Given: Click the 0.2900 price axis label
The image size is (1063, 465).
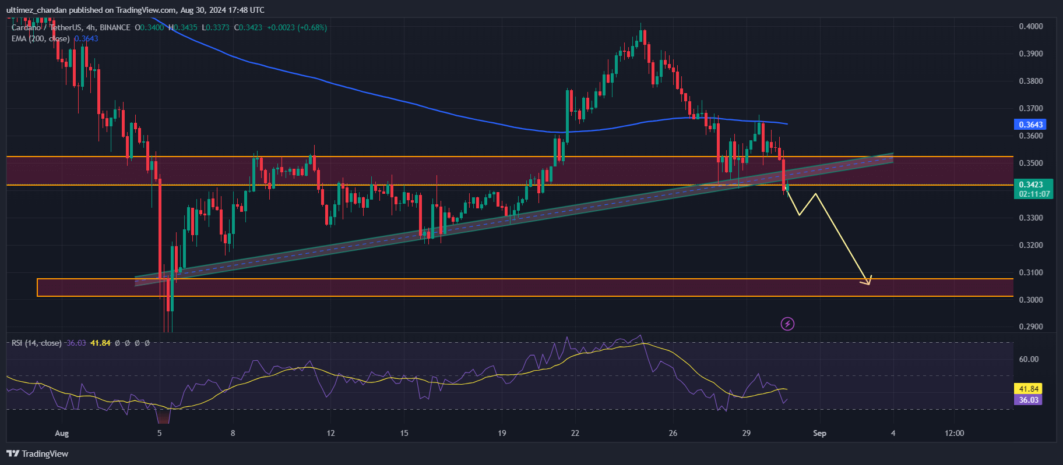Looking at the screenshot, I should point(1031,326).
